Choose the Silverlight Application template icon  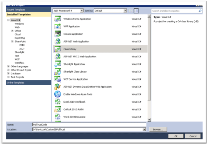coord(58,64)
